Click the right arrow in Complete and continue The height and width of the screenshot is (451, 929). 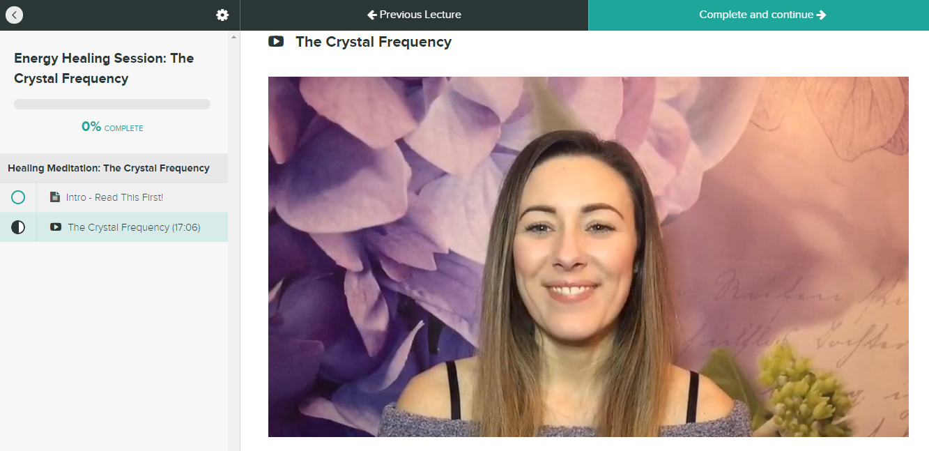click(x=821, y=15)
